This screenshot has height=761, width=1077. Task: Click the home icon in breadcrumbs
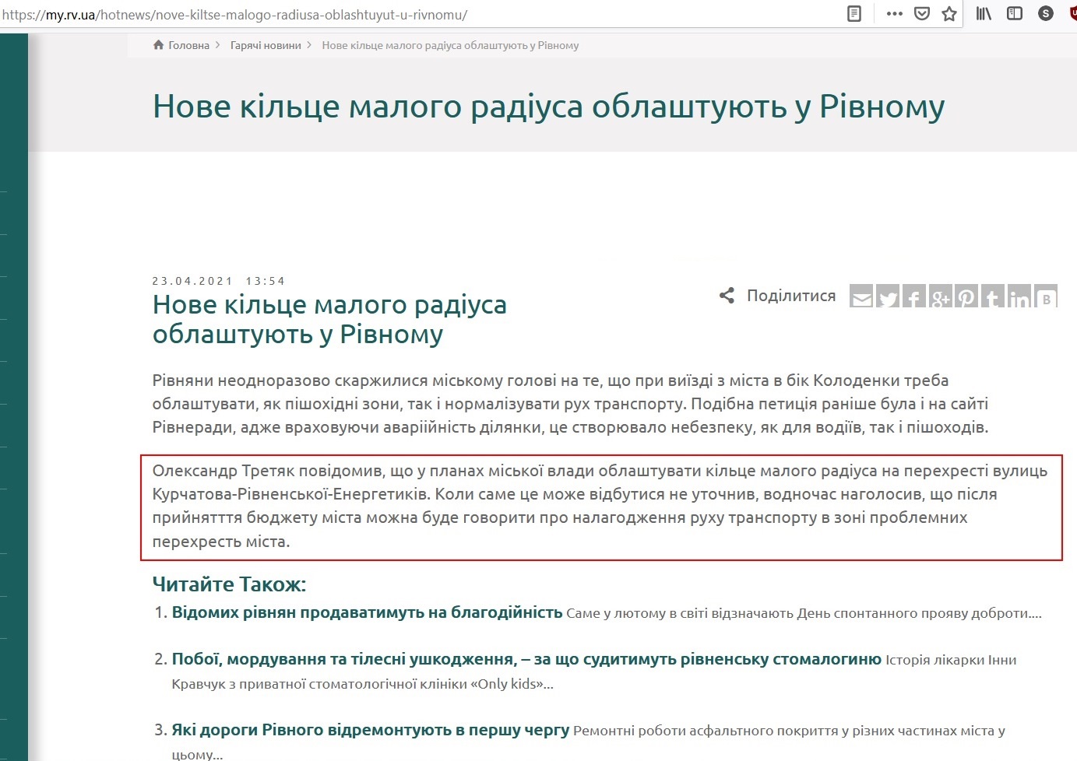point(159,45)
